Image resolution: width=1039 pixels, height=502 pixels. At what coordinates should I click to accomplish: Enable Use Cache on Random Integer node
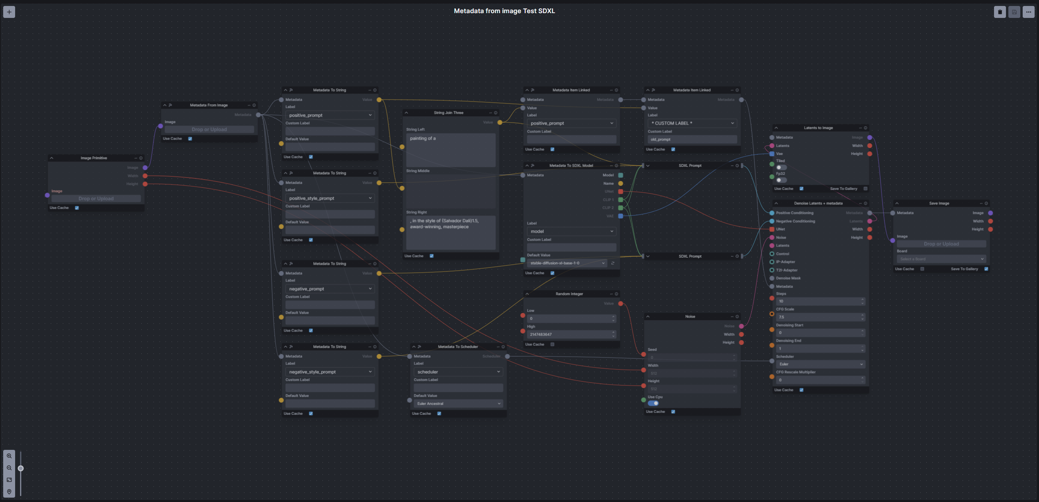click(552, 344)
